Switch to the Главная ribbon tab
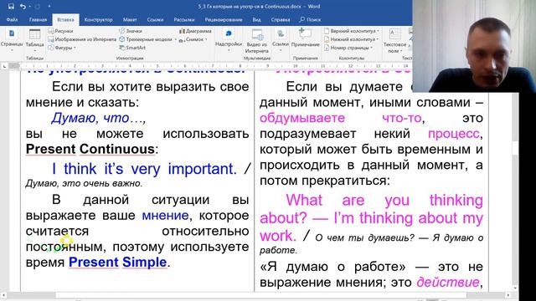The width and height of the screenshot is (536, 301). click(38, 20)
